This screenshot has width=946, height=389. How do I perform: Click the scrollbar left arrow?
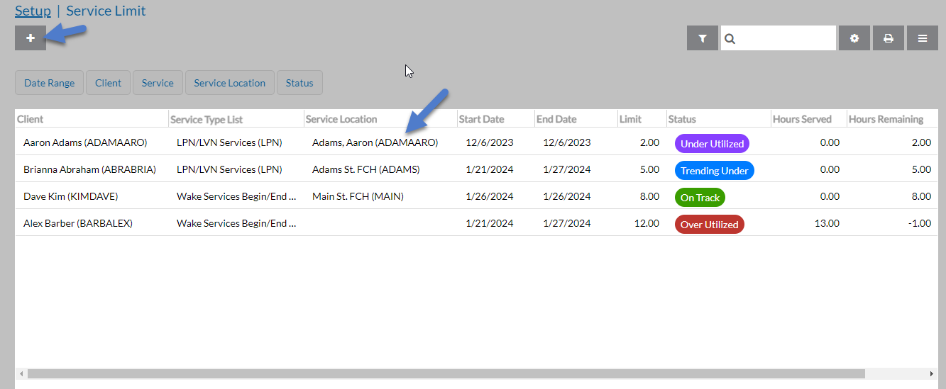[21, 373]
